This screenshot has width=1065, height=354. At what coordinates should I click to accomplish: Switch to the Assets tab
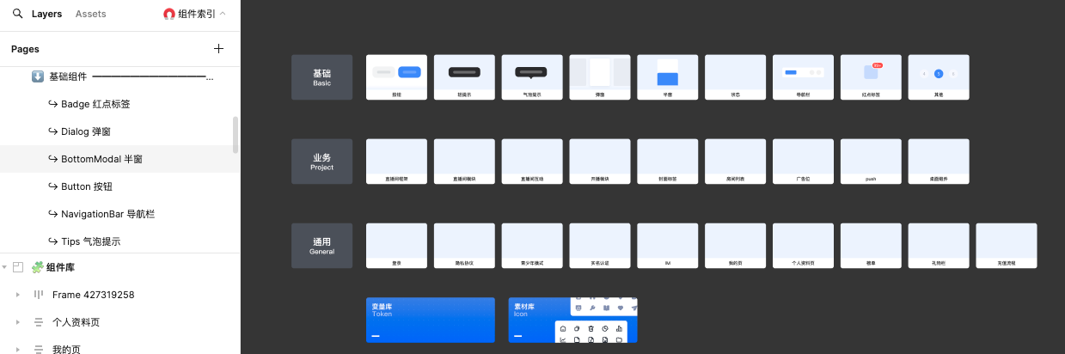(x=91, y=14)
